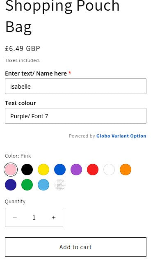Select the crossed-out unavailable color swatch
153x264 pixels.
(x=60, y=185)
